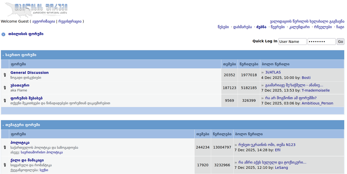Click the aka Flame description text
The width and height of the screenshot is (347, 174).
click(19, 91)
